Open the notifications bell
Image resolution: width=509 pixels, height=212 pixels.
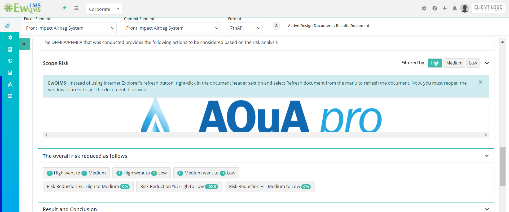click(455, 8)
